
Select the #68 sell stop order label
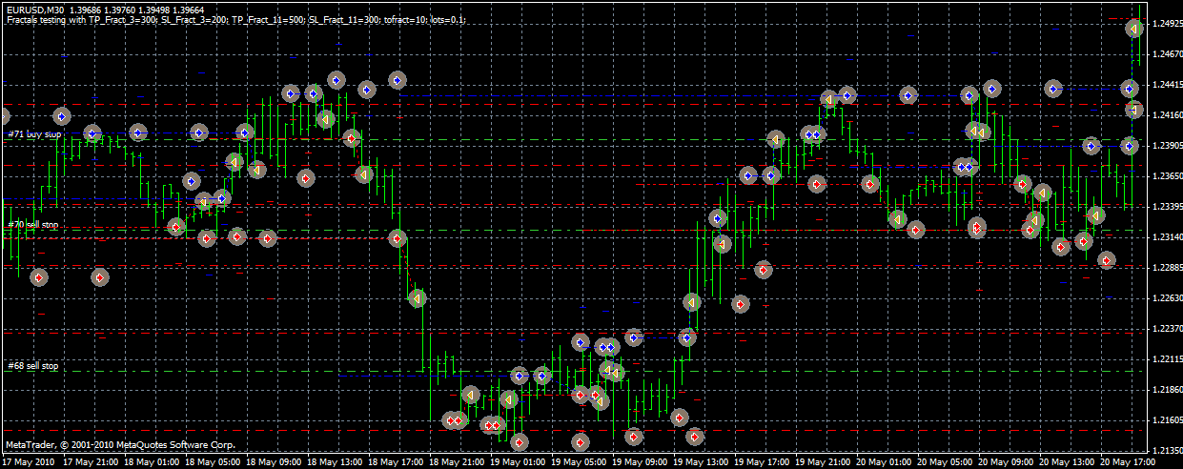tap(33, 366)
